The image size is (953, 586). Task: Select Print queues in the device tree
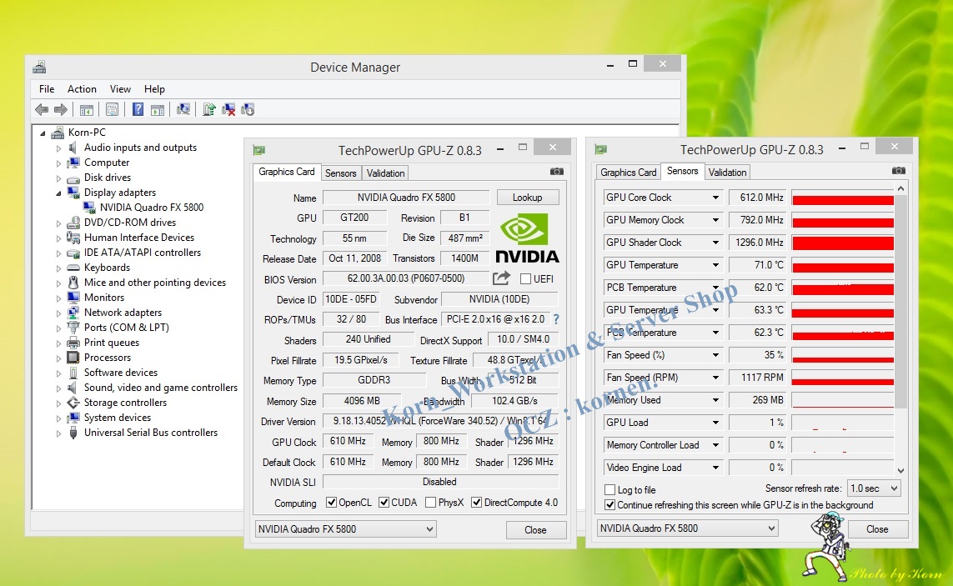(112, 343)
